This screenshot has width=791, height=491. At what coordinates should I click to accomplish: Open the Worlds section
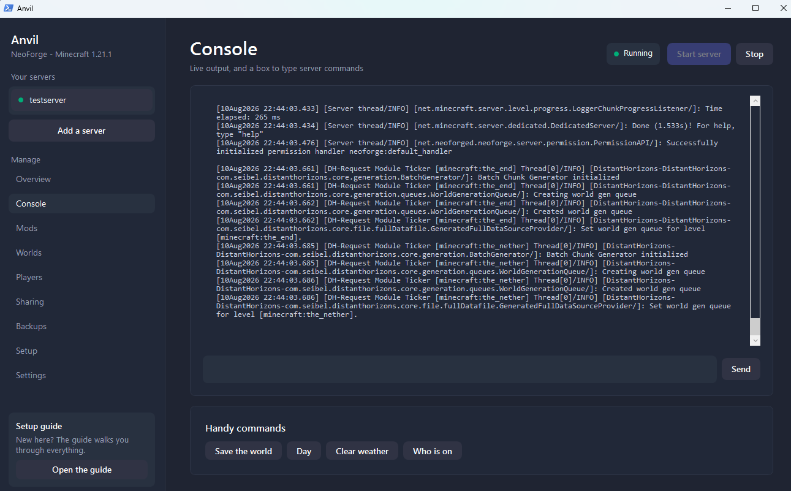[x=81, y=253]
